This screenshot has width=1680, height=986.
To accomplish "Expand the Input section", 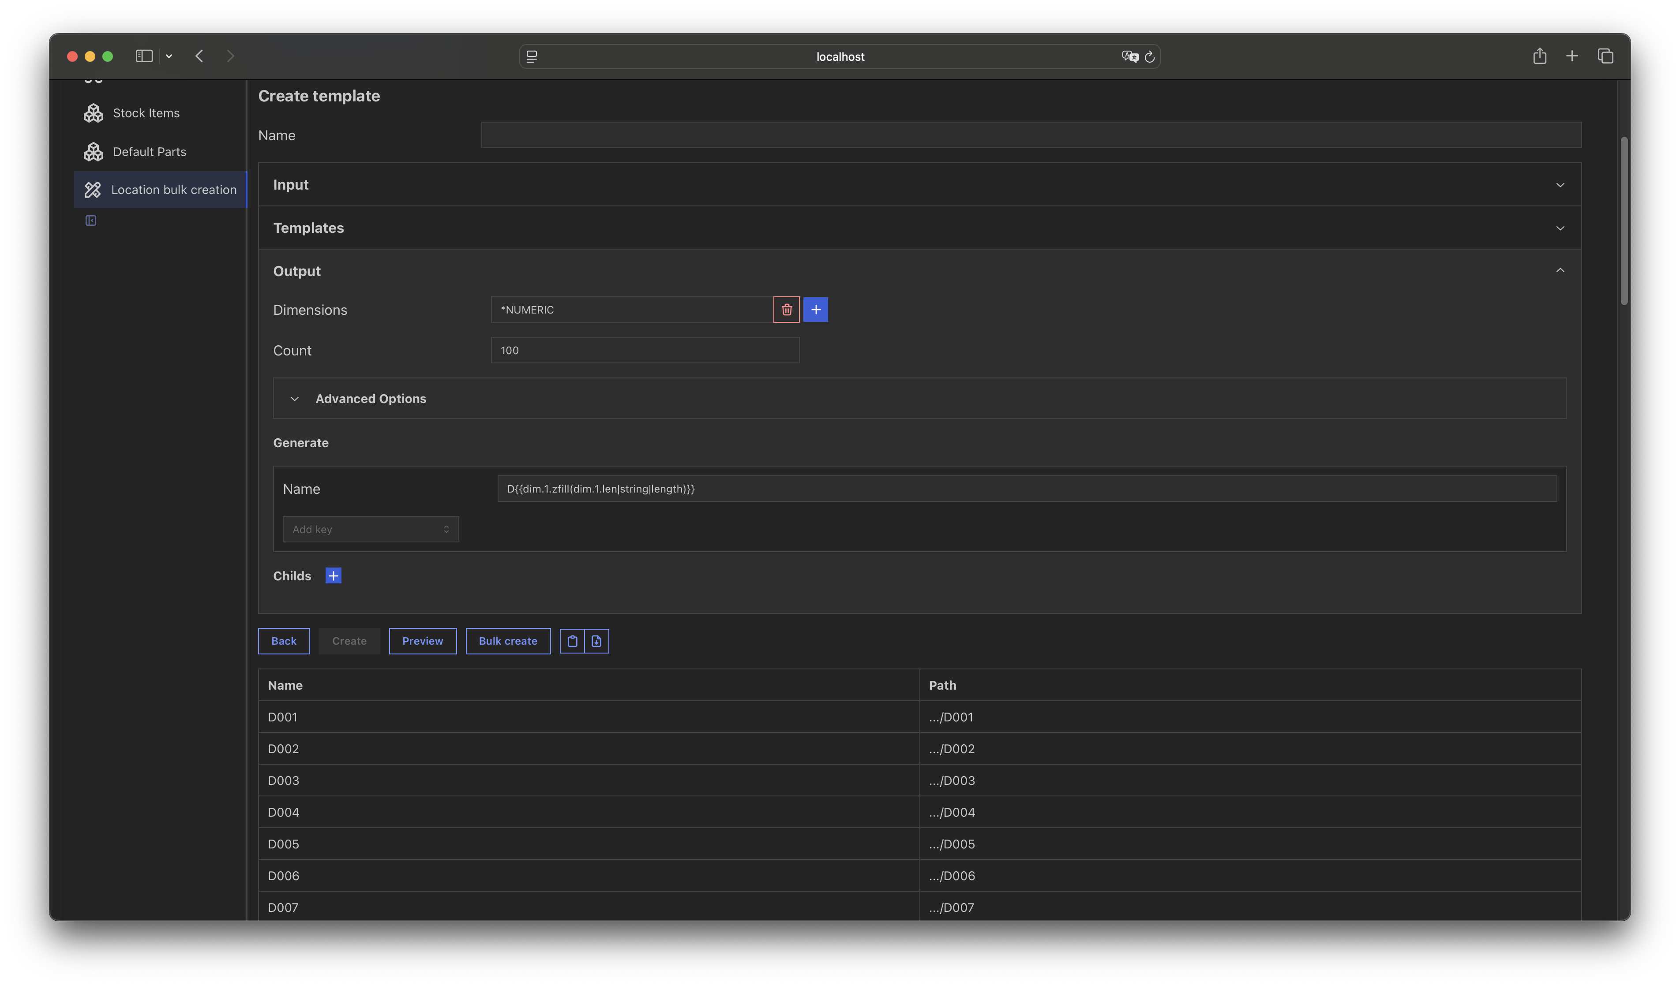I will point(919,184).
